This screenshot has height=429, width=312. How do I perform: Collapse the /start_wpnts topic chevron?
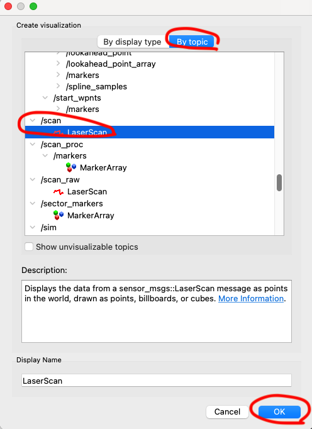[x=45, y=97]
